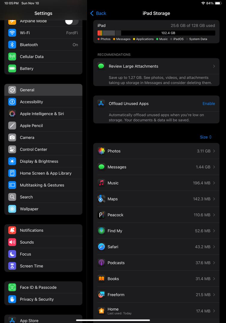Tap the Privacy & Security hand icon
This screenshot has height=323, width=226.
point(12,299)
